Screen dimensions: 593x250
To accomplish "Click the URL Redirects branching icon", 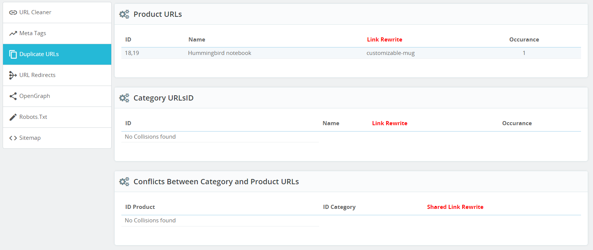I will 13,75.
